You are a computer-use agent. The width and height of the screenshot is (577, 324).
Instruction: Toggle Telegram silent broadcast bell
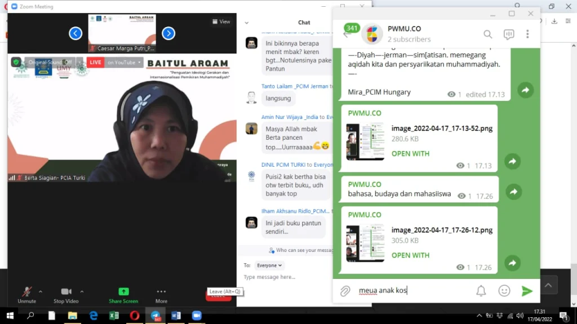tap(481, 291)
